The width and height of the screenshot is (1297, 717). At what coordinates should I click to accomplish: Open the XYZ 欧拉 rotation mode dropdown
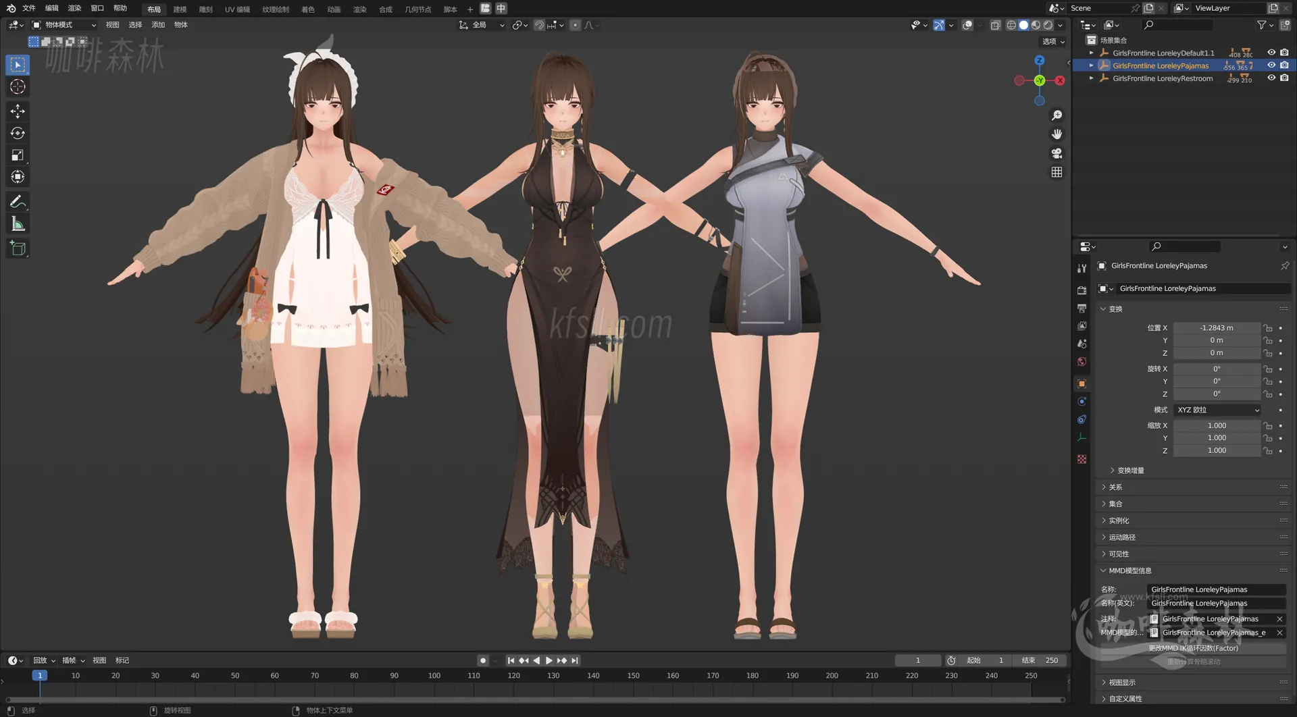click(1216, 410)
